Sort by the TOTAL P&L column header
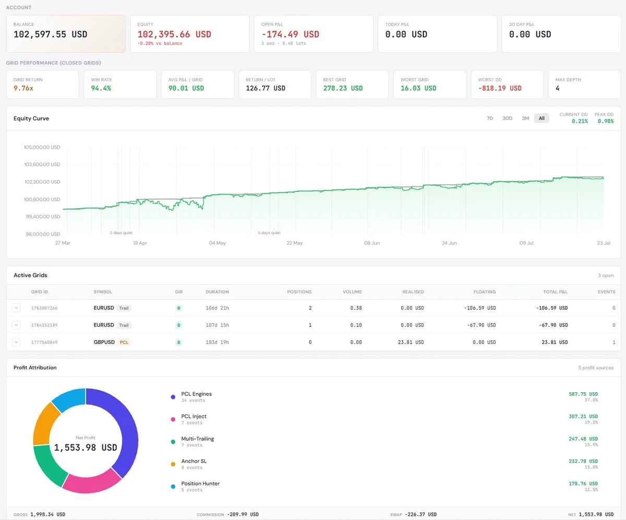 (x=556, y=292)
